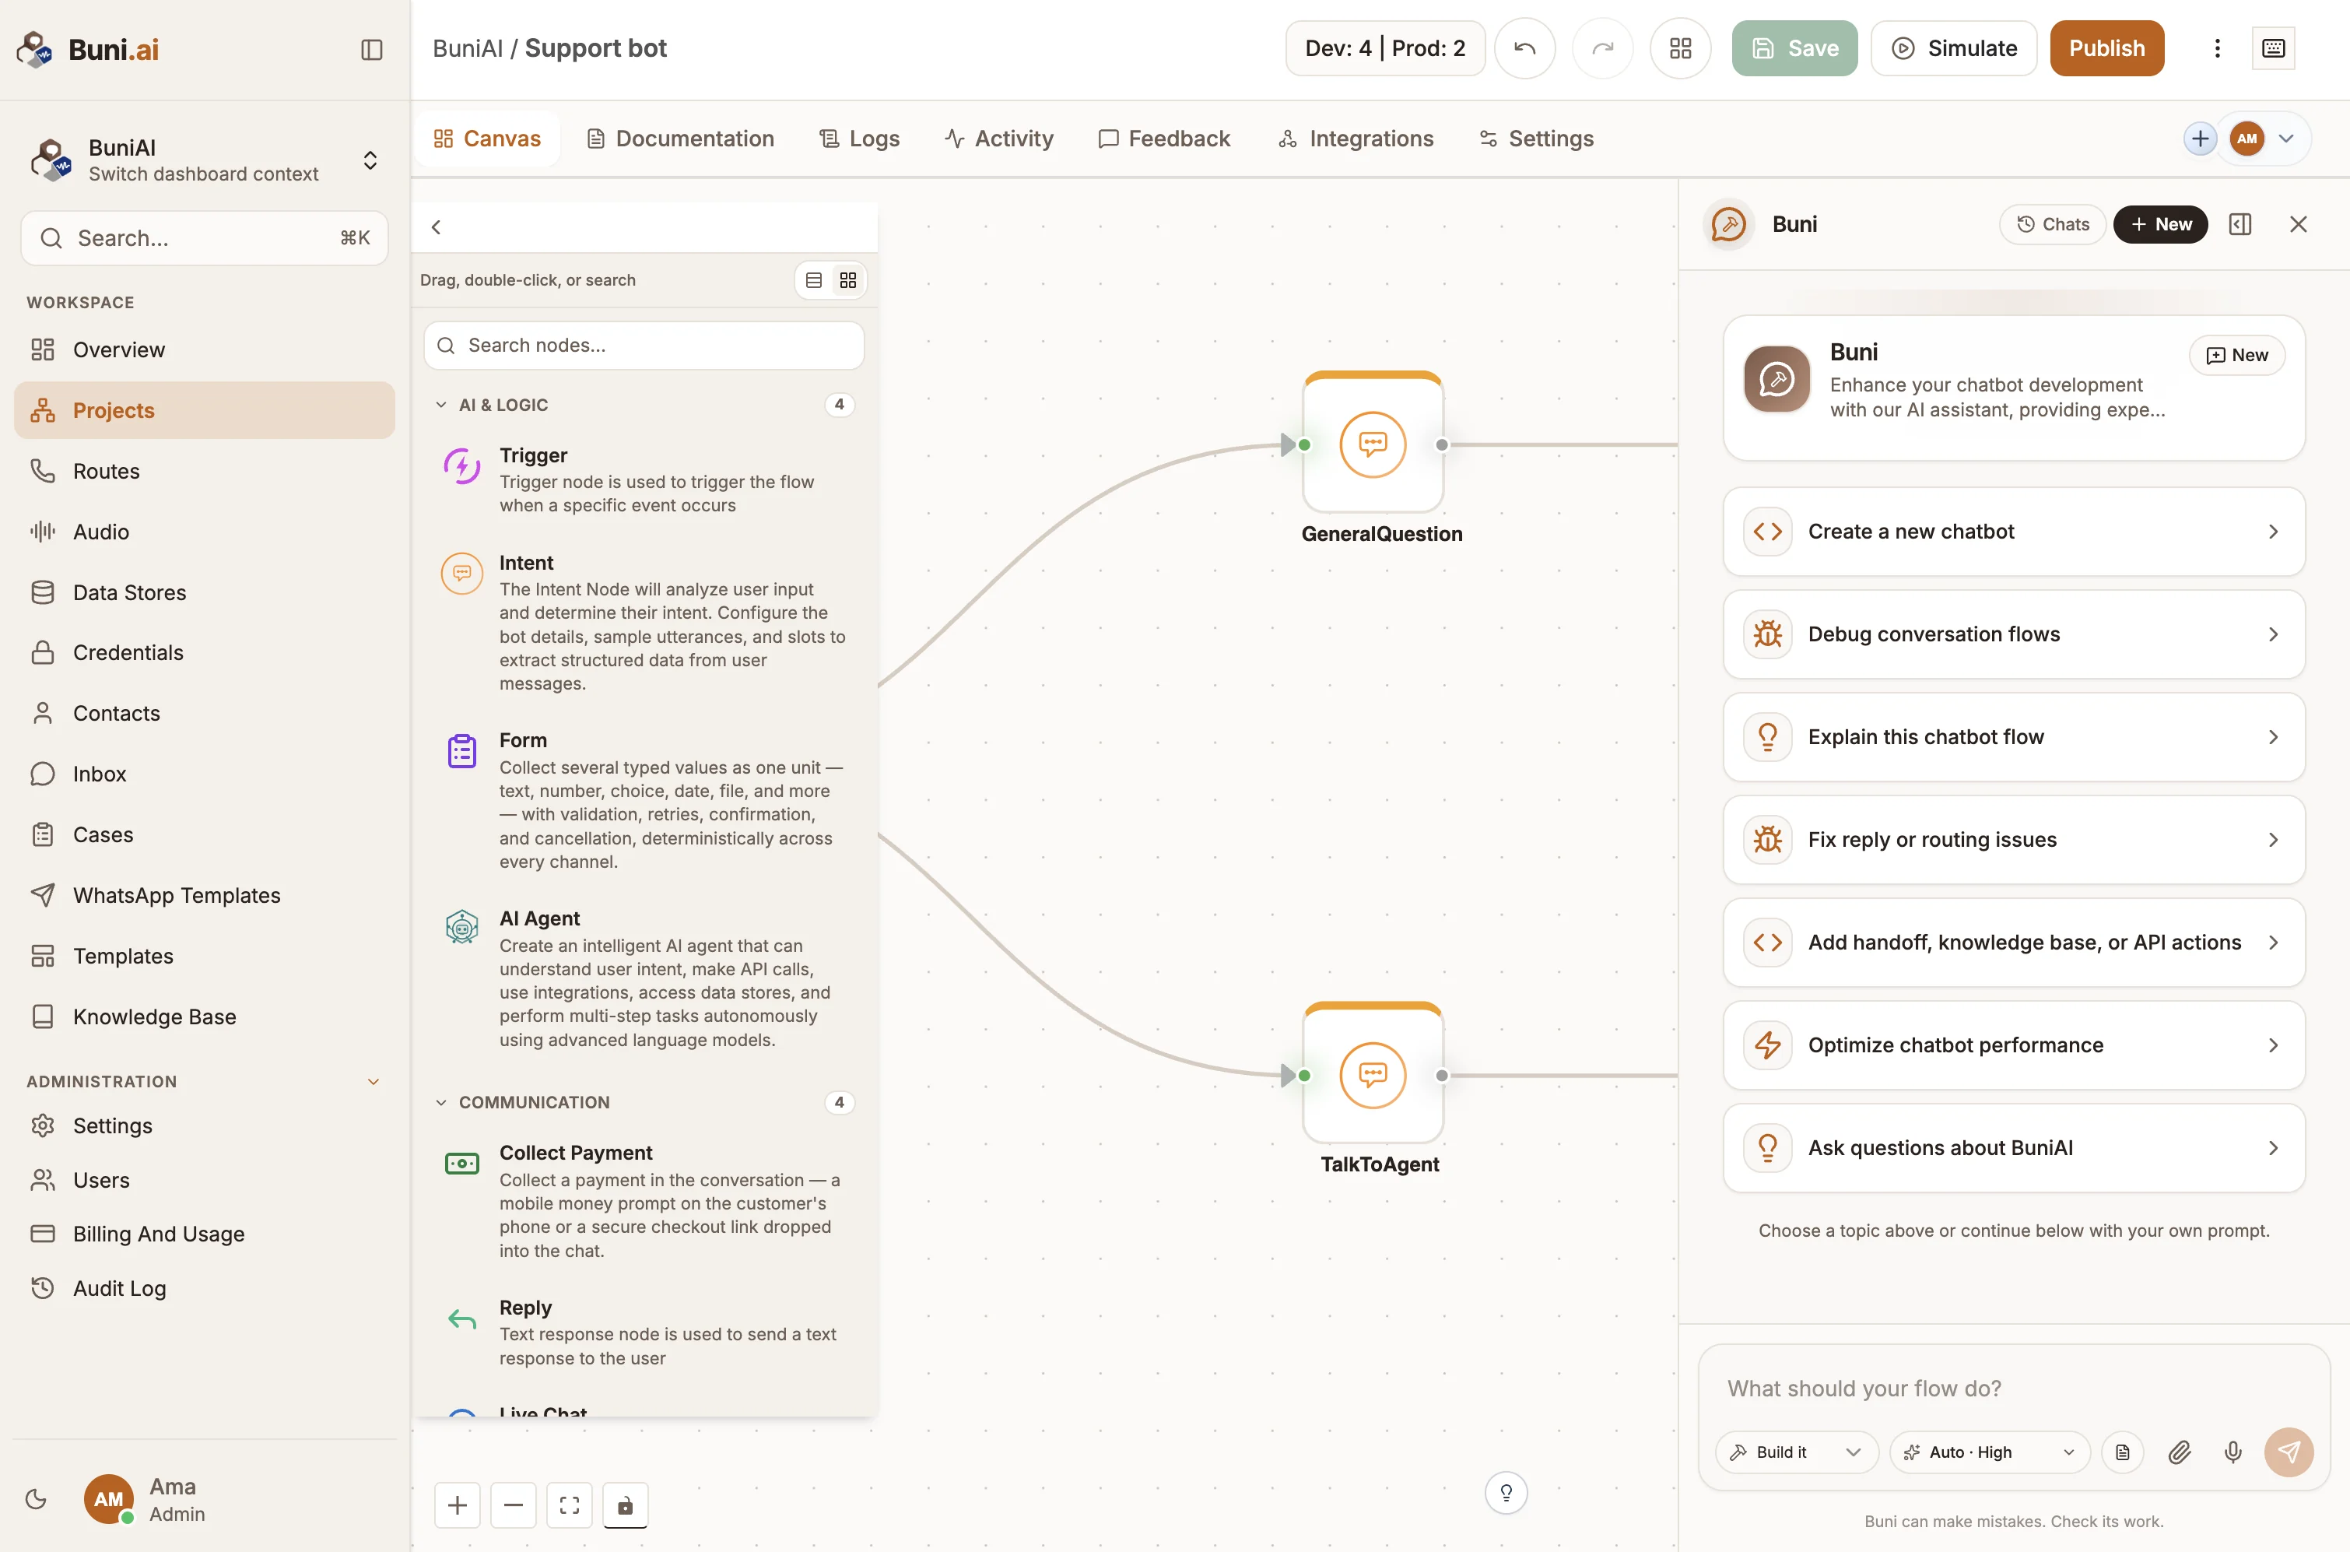
Task: Toggle microphone voice input
Action: pos(2232,1452)
